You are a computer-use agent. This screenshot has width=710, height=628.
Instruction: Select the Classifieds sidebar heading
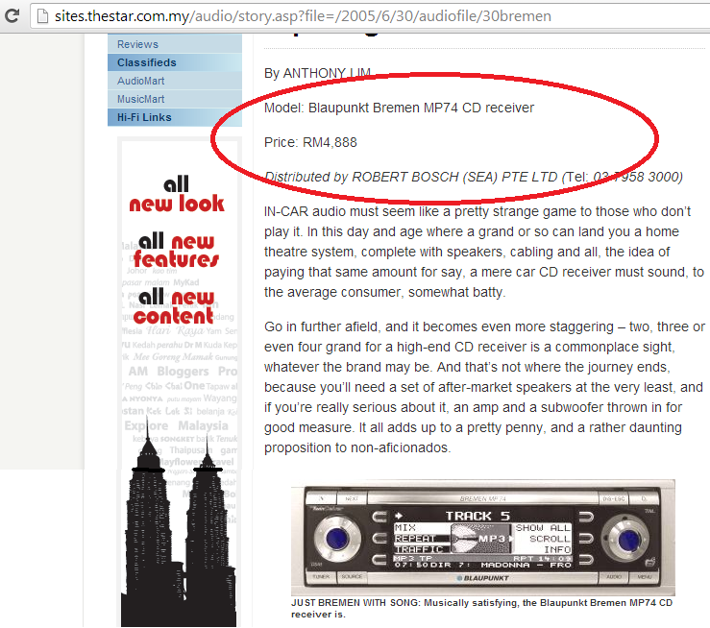point(146,62)
